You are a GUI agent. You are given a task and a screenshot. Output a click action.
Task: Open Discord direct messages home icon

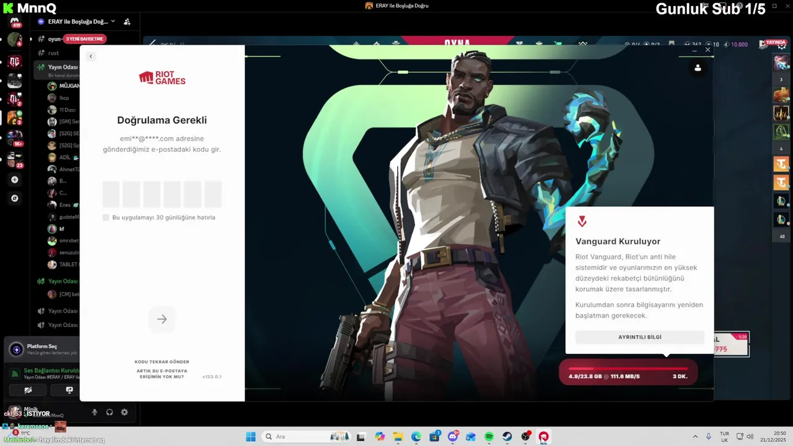15,22
